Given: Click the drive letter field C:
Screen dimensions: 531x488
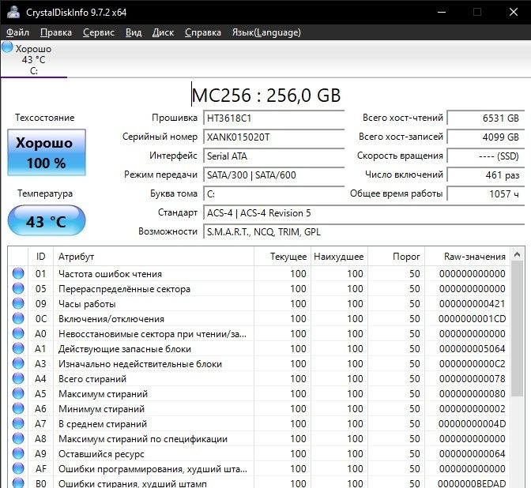Looking at the screenshot, I should (273, 194).
